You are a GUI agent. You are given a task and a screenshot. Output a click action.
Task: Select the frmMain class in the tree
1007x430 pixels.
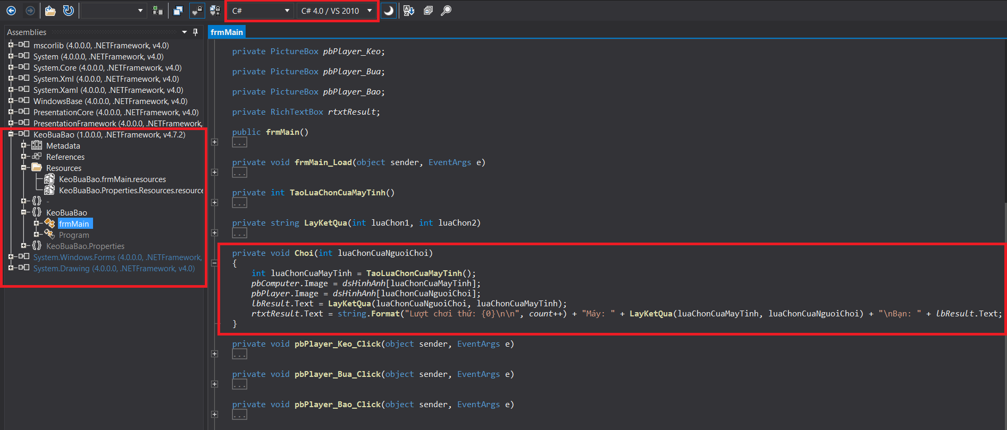click(x=75, y=224)
